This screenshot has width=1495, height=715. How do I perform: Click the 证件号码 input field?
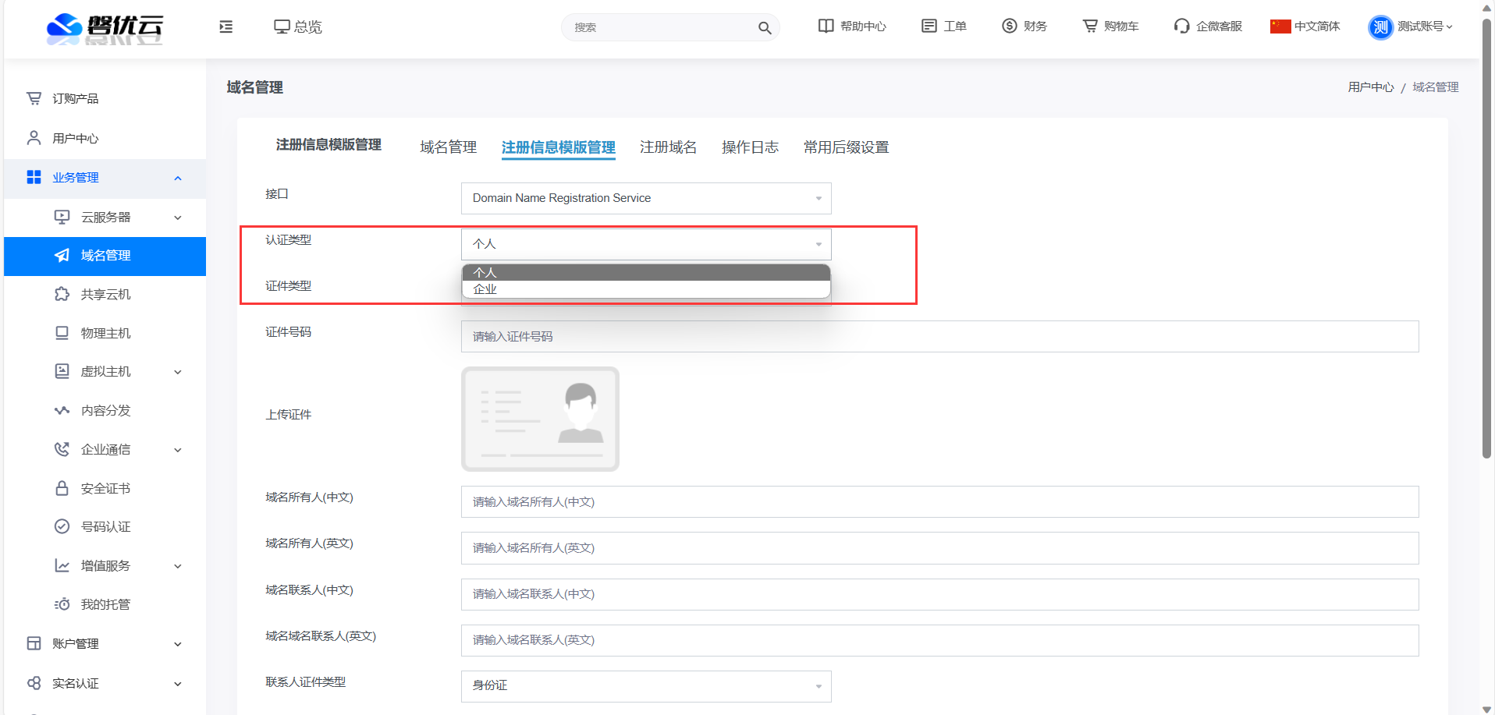(939, 337)
